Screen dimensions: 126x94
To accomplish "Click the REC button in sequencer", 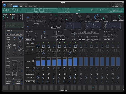I will 45,37.
